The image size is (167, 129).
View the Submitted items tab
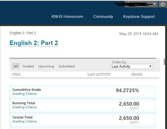(x=66, y=66)
